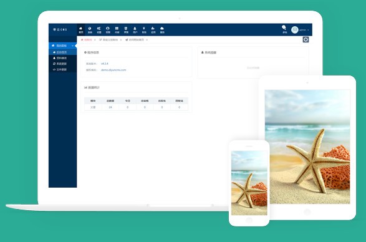The width and height of the screenshot is (366, 242).
Task: Open the home icon in top navigation
Action: [81, 30]
